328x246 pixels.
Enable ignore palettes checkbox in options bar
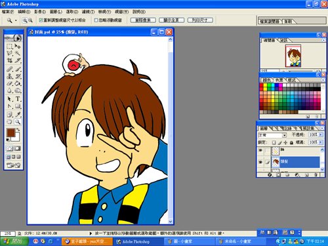96,20
